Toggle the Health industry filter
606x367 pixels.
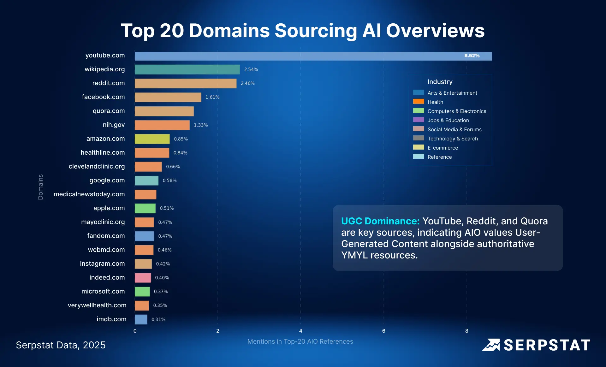435,102
